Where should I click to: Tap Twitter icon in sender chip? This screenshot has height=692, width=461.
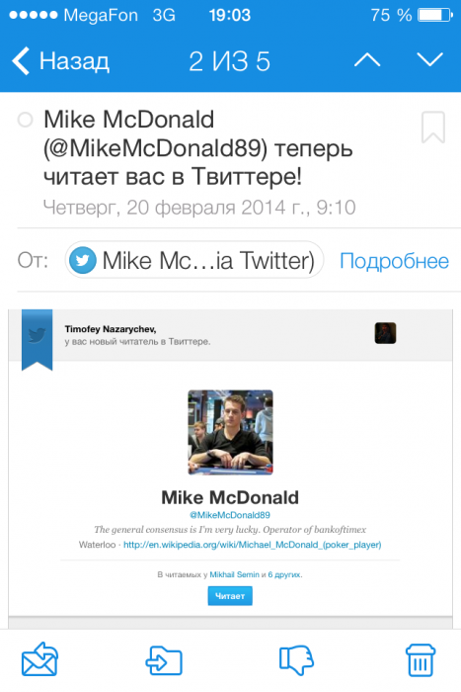click(82, 260)
